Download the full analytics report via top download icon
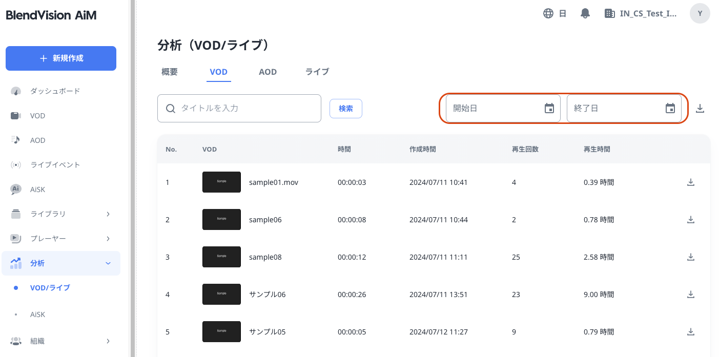 [700, 108]
